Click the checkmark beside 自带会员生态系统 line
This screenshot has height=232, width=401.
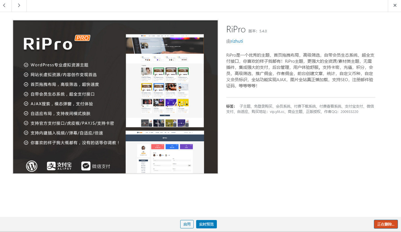point(26,94)
